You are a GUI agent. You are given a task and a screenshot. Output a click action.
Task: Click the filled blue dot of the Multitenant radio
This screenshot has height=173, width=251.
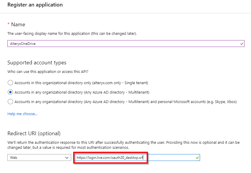[x=10, y=91]
